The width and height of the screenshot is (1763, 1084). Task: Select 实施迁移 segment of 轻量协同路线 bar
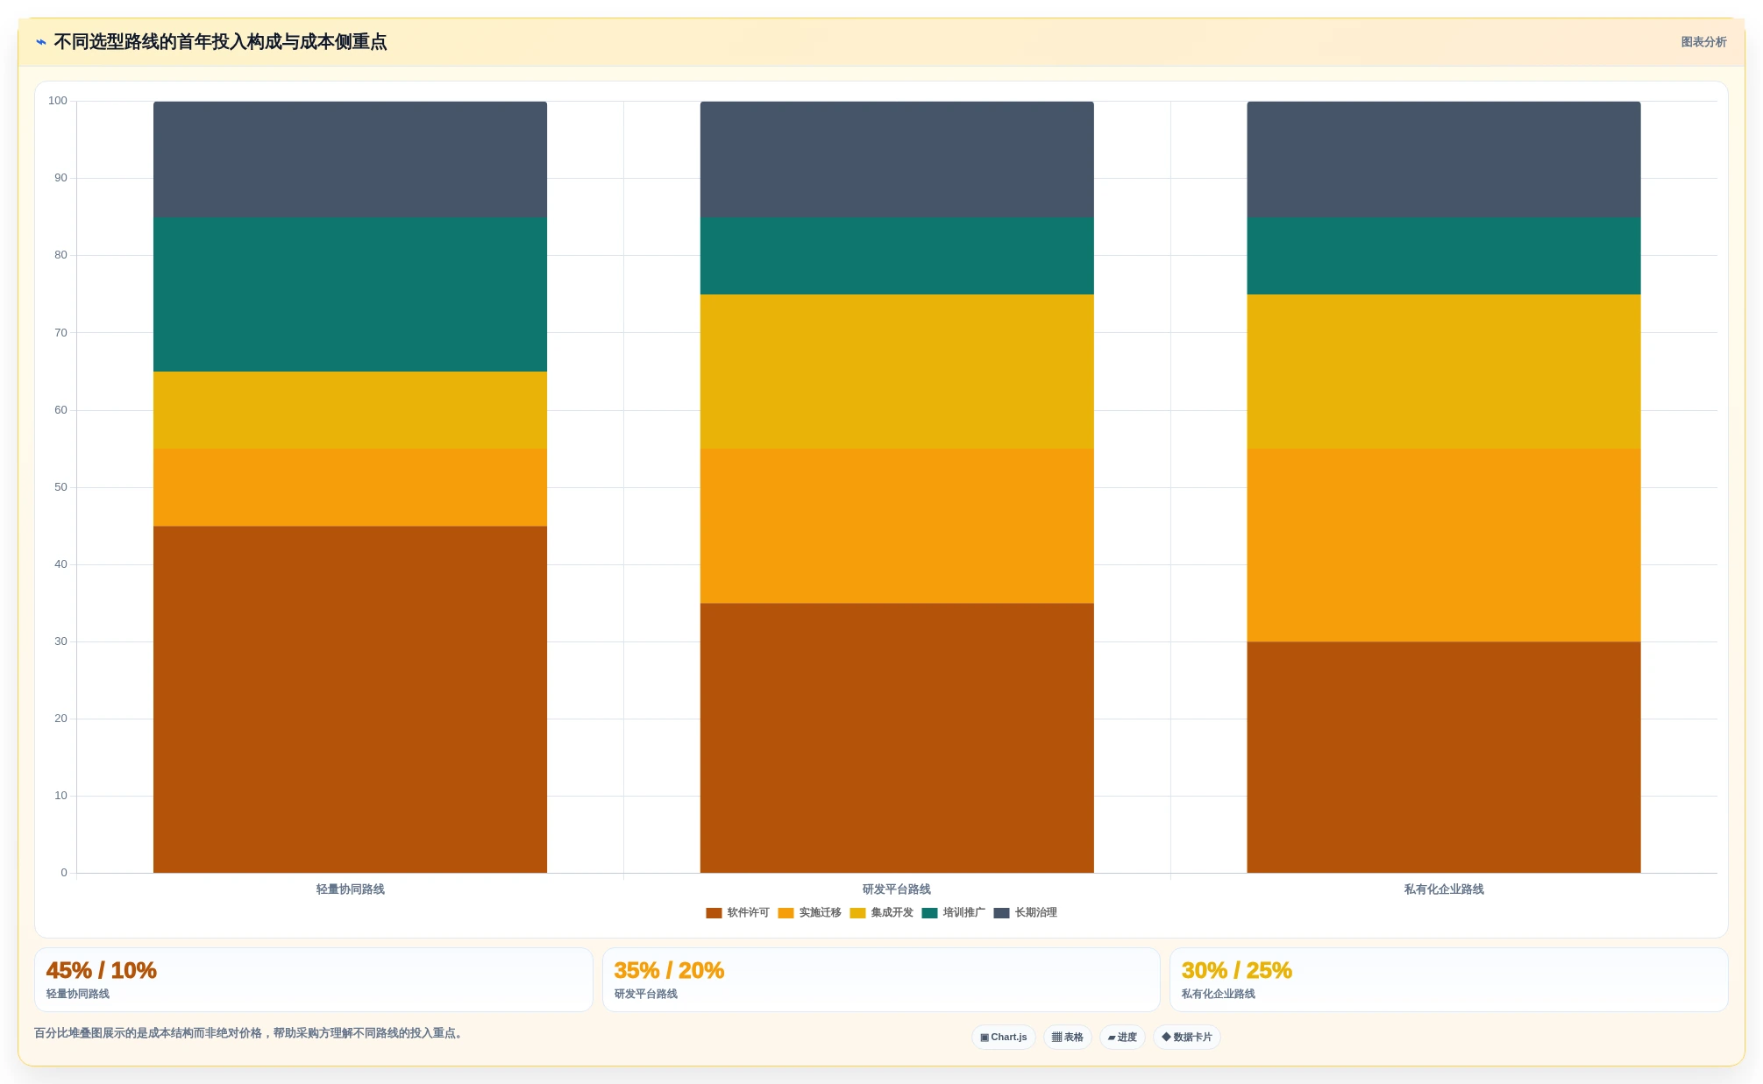click(x=350, y=487)
